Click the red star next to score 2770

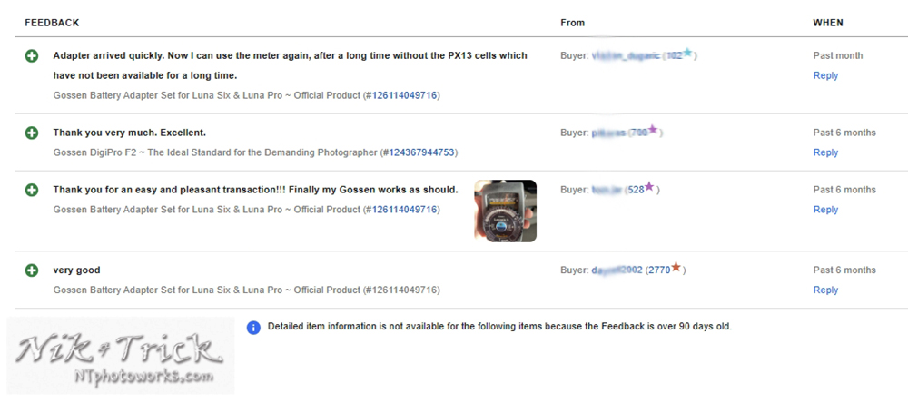coord(676,267)
